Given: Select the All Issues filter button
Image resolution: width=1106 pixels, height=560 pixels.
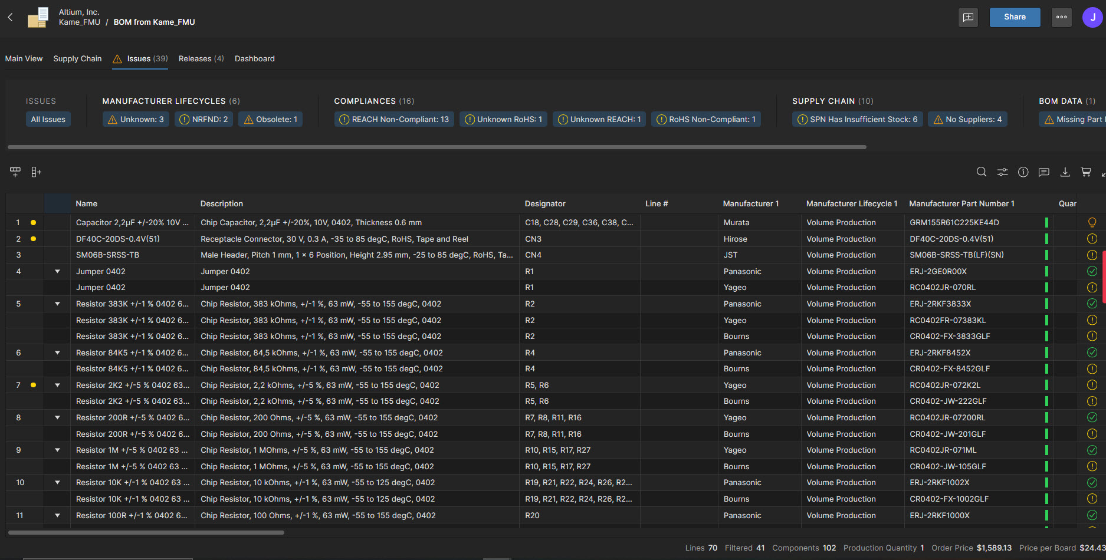Looking at the screenshot, I should click(x=48, y=119).
